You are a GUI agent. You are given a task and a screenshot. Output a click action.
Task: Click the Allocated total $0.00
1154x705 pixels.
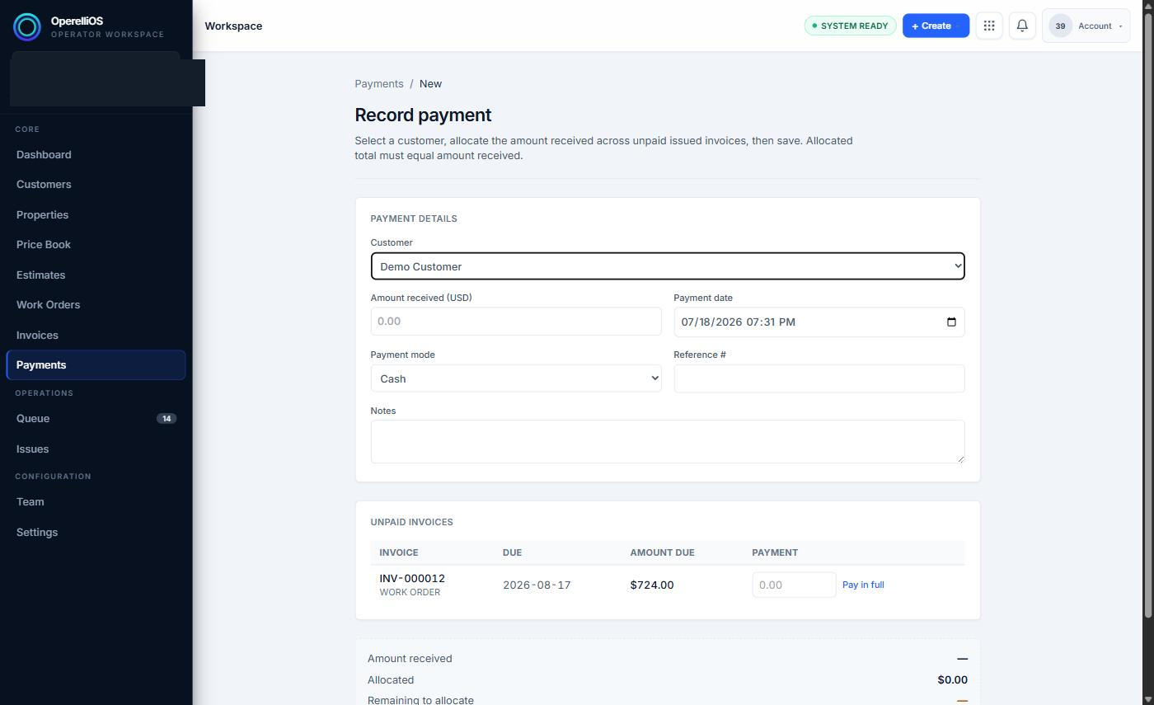pyautogui.click(x=952, y=680)
